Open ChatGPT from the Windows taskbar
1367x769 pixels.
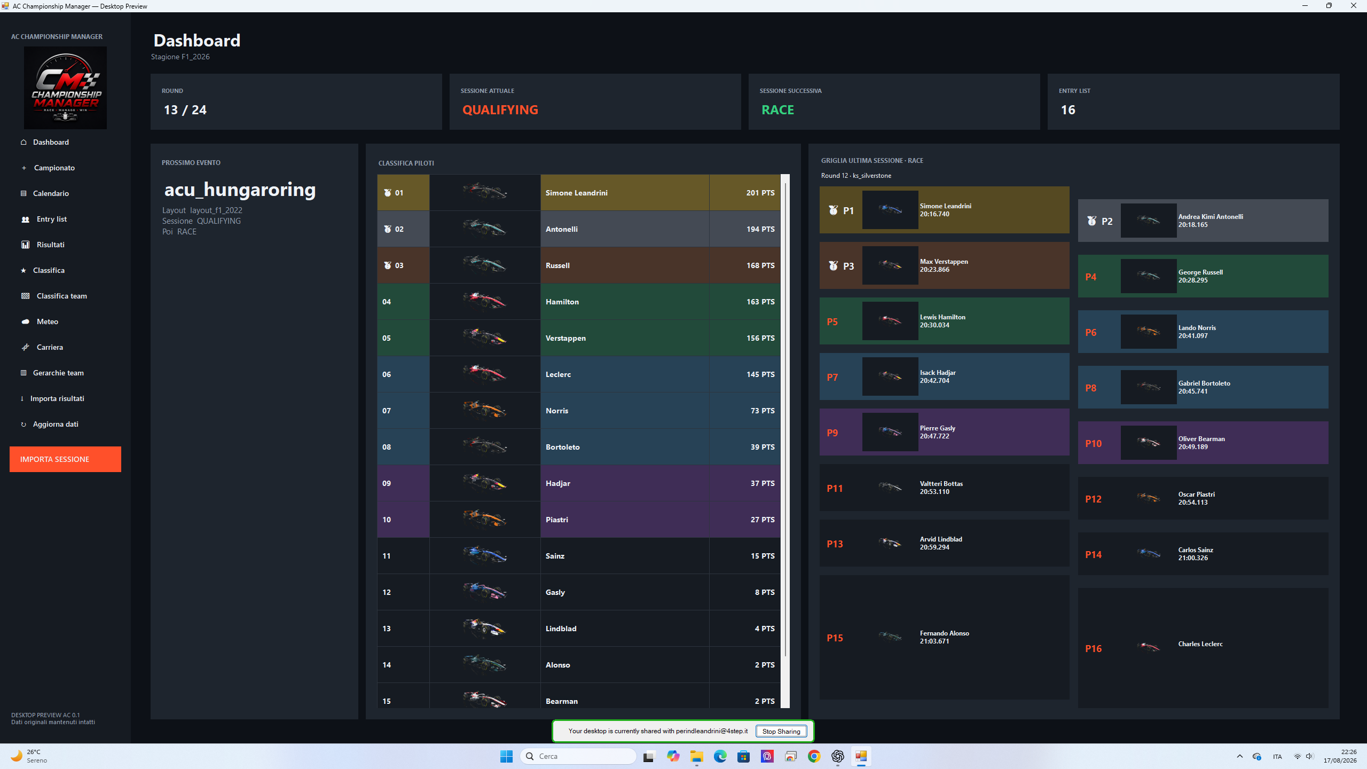[837, 756]
